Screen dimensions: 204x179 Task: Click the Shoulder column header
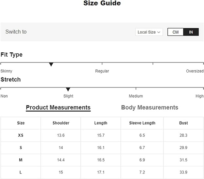[61, 123]
